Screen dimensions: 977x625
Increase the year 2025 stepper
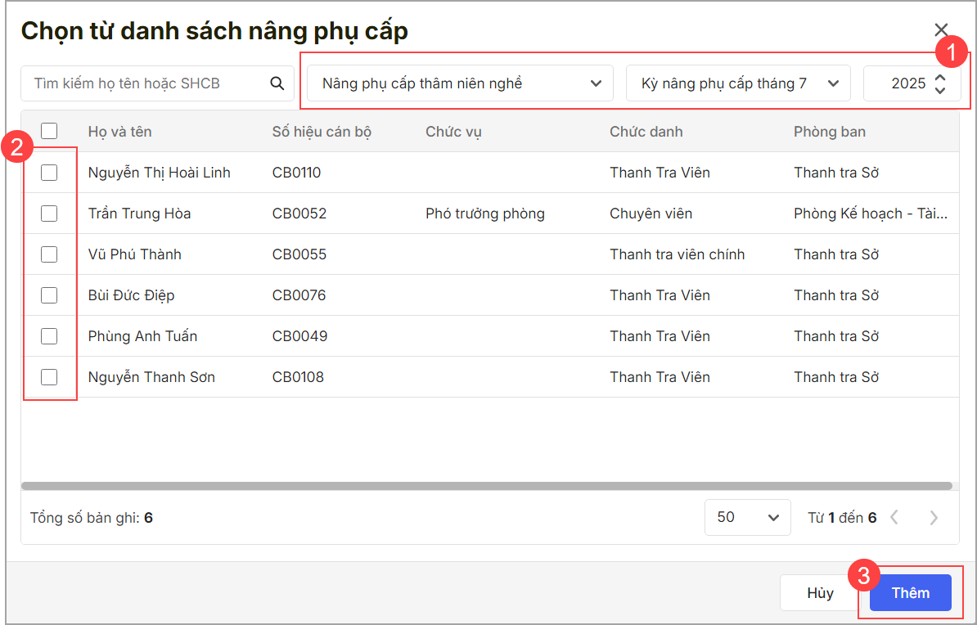940,78
